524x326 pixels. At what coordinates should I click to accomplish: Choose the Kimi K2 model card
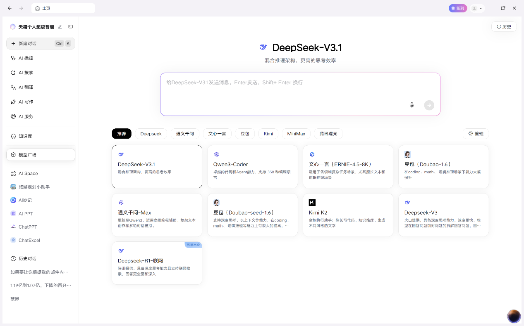point(348,215)
